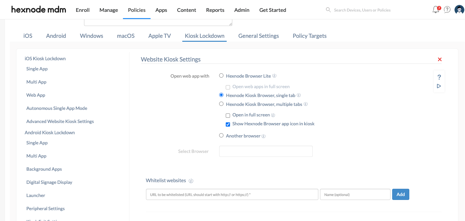Viewport: 465px width, 221px height.
Task: Click the iOS Kiosk Lockdown heading
Action: (45, 59)
